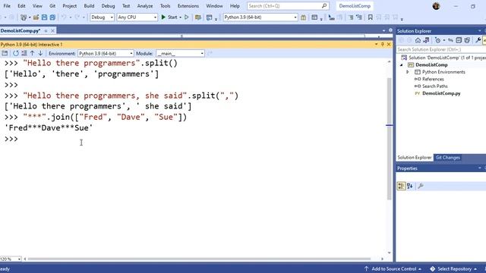The width and height of the screenshot is (486, 273).
Task: Open the Build menu
Action: 89,6
